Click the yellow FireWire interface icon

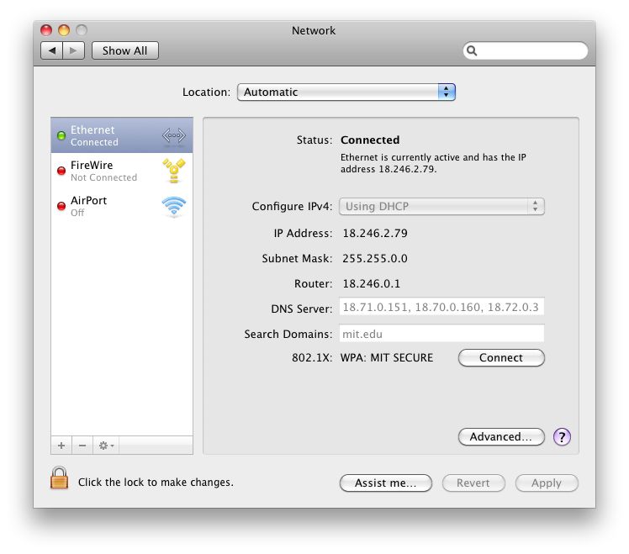(x=174, y=171)
